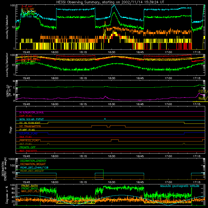Click the '17:00' tick under the GOES panel
The image size is (208, 208).
point(168,104)
